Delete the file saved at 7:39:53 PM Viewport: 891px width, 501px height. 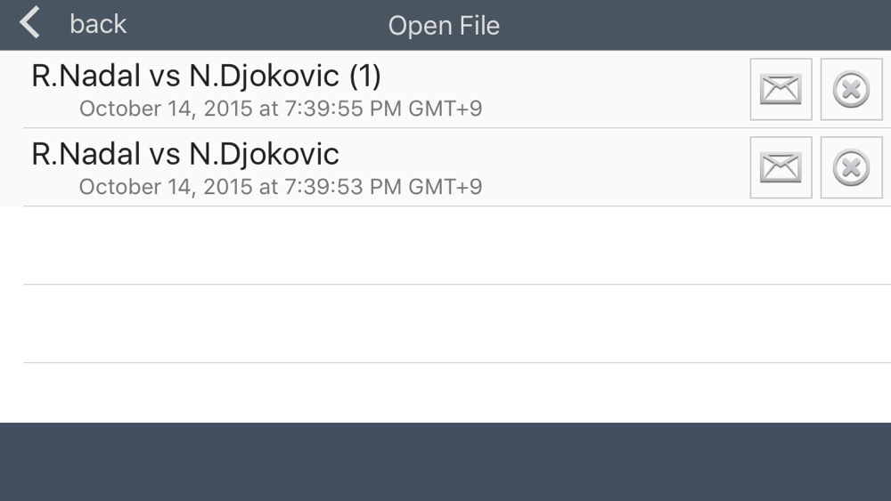tap(851, 167)
